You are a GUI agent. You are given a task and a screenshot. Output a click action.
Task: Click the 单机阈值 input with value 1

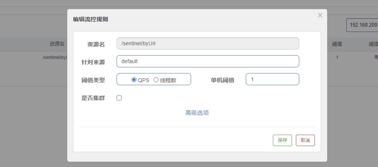272,79
